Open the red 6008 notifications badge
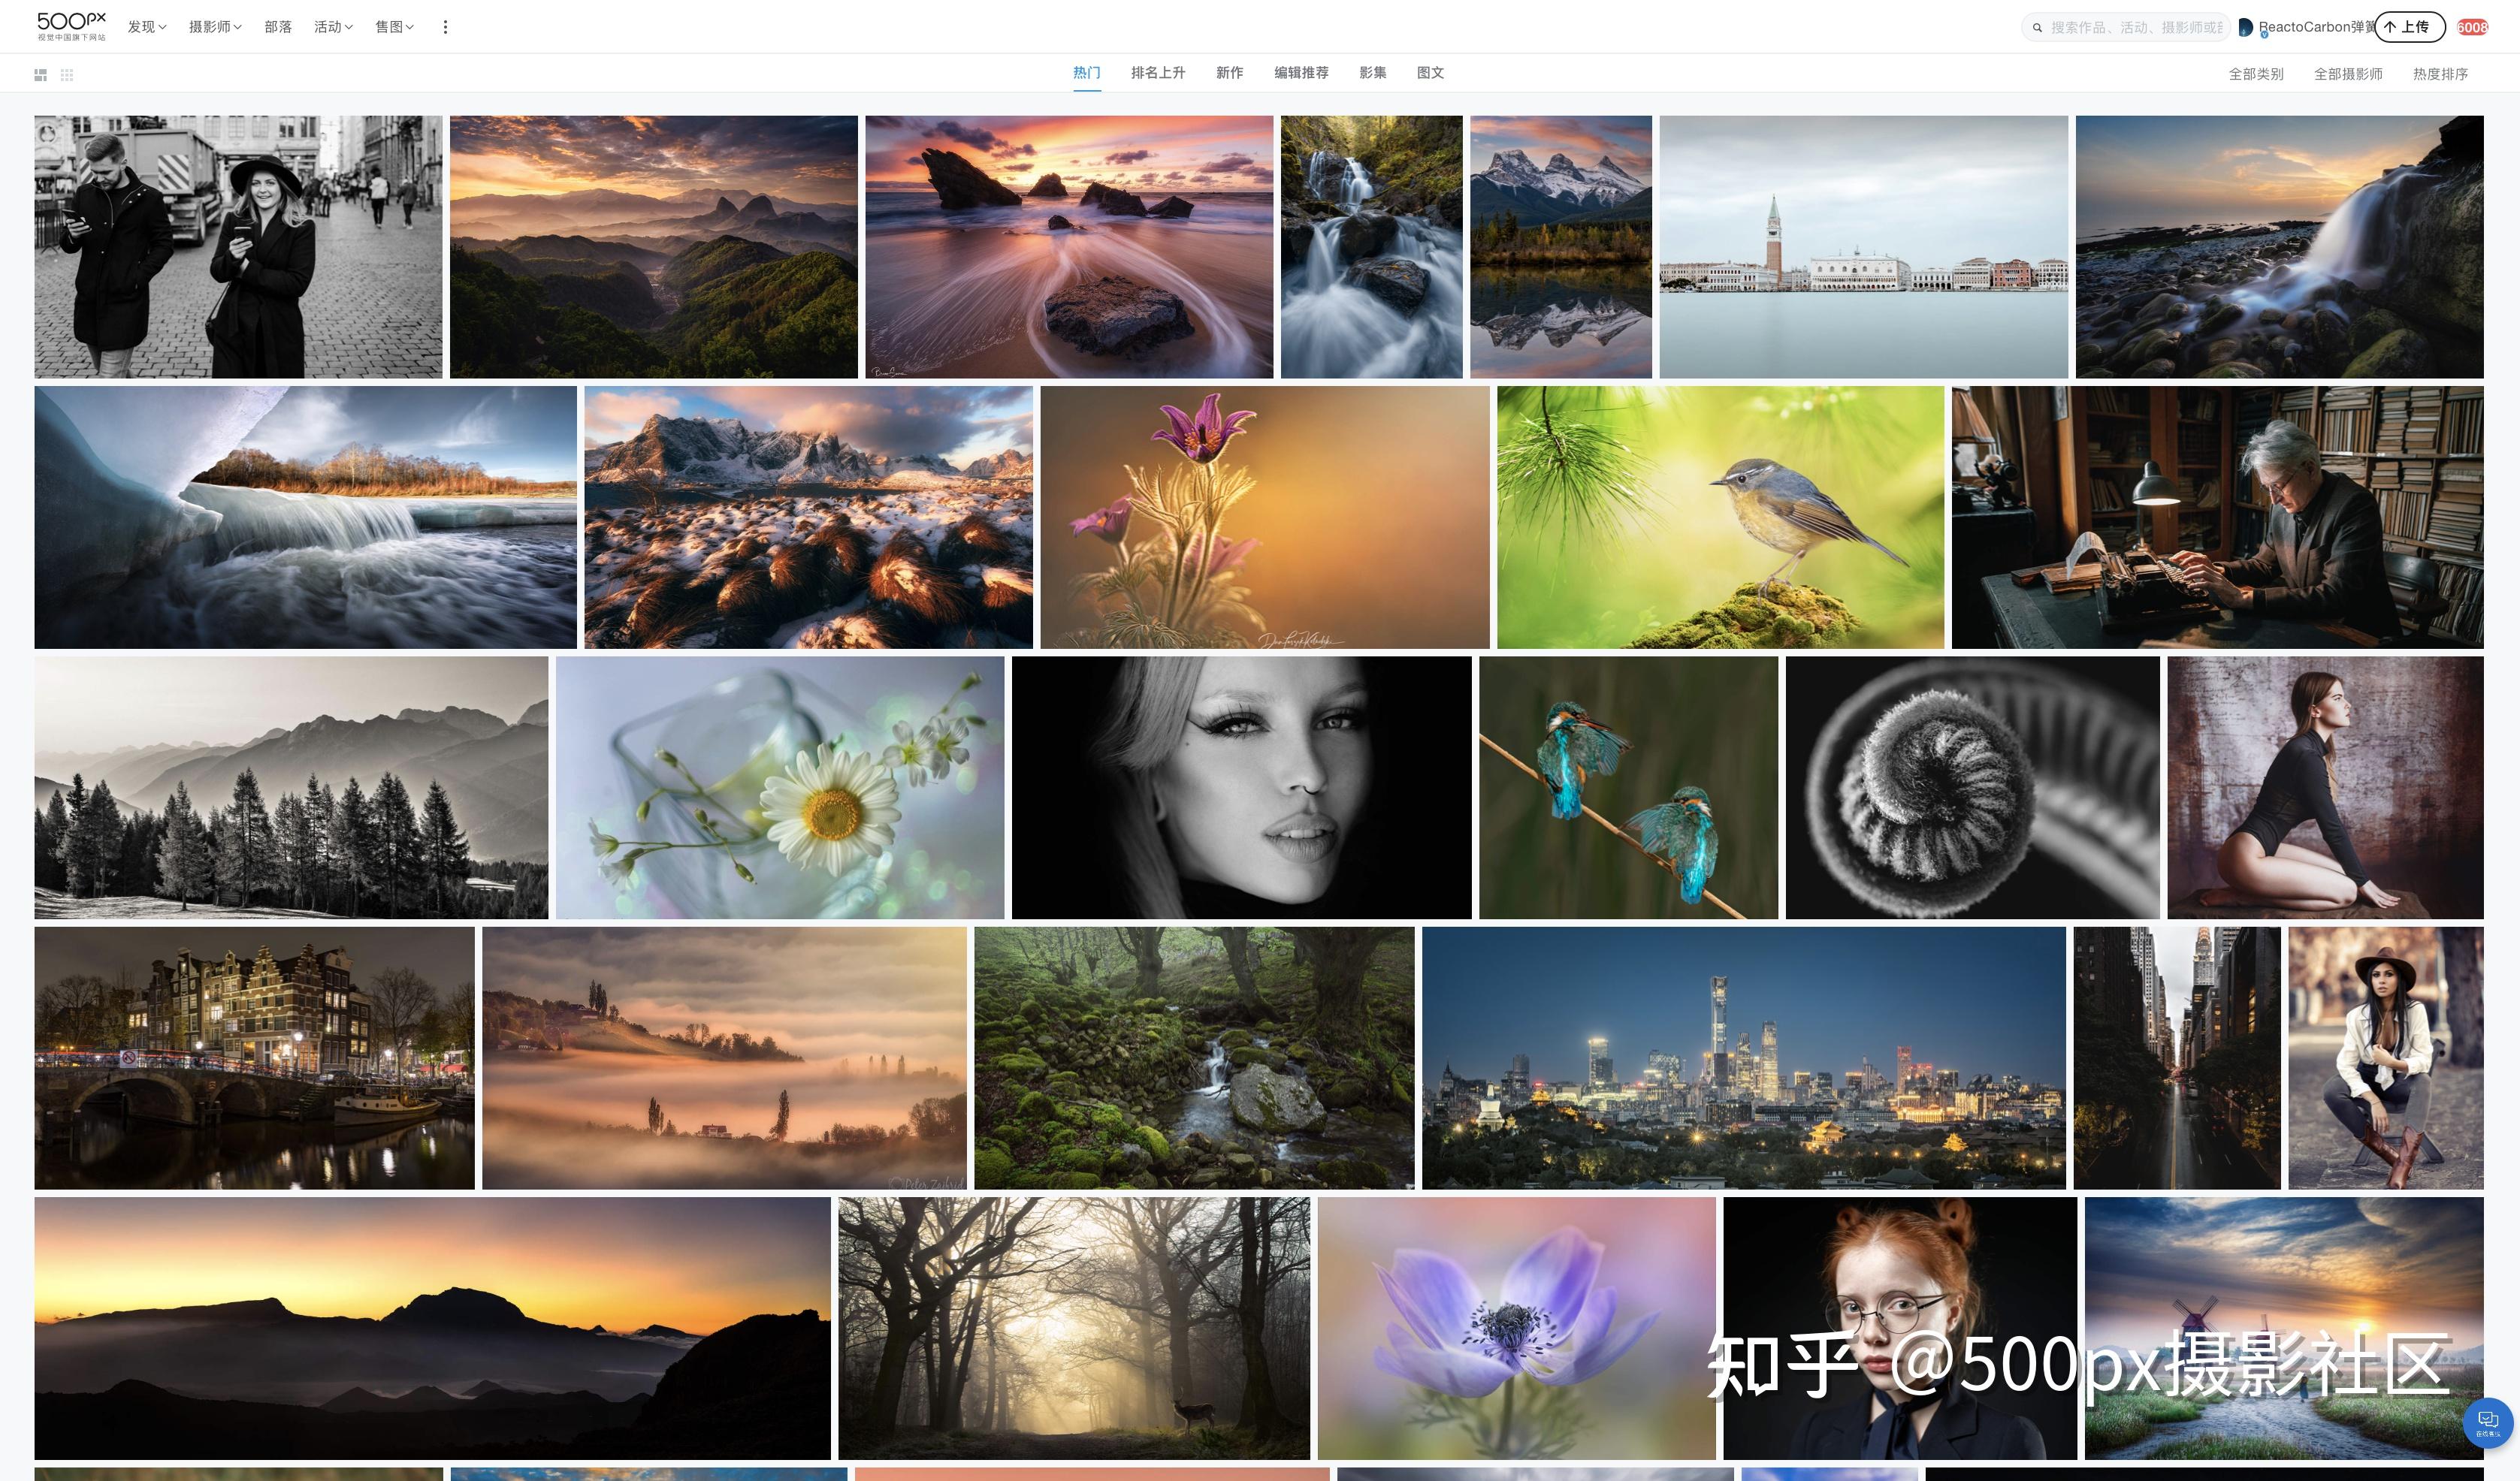This screenshot has height=1481, width=2520. point(2472,27)
